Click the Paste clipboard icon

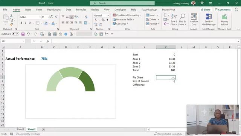pos(6,17)
